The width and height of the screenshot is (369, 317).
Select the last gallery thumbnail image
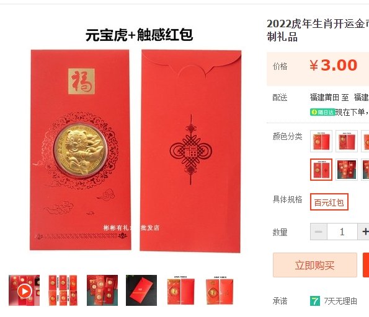pyautogui.click(x=220, y=290)
